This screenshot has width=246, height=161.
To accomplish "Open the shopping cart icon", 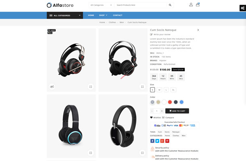I will click(198, 4).
